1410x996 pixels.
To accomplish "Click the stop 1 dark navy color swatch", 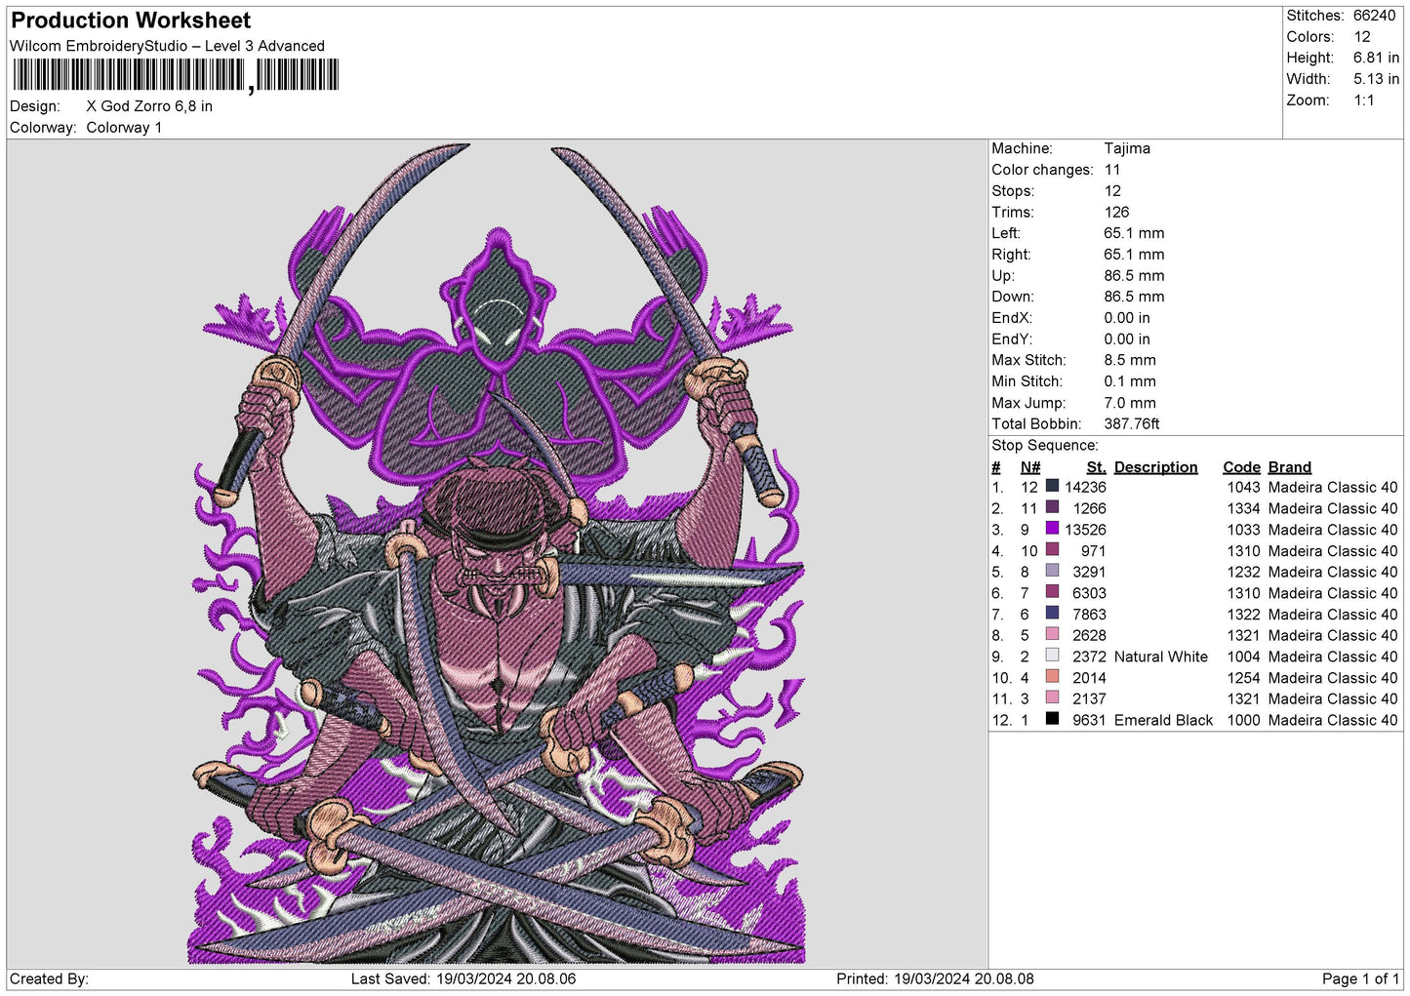I will click(x=1052, y=486).
